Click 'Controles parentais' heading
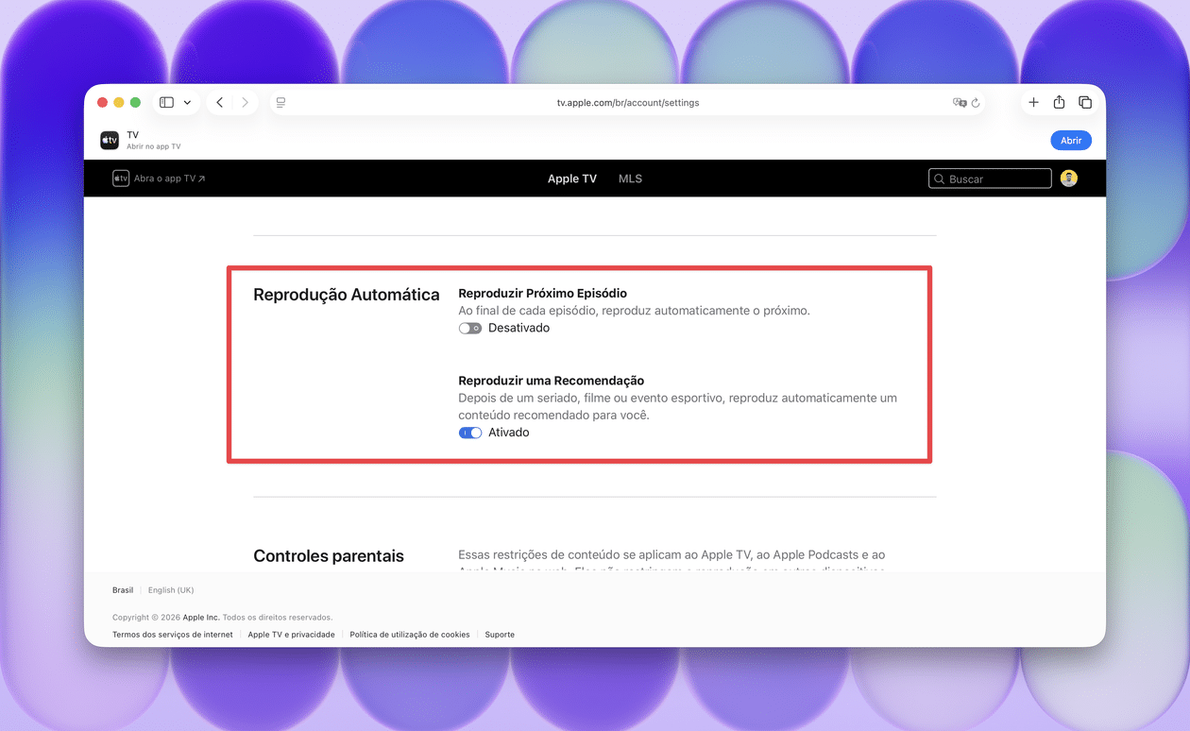 tap(329, 556)
